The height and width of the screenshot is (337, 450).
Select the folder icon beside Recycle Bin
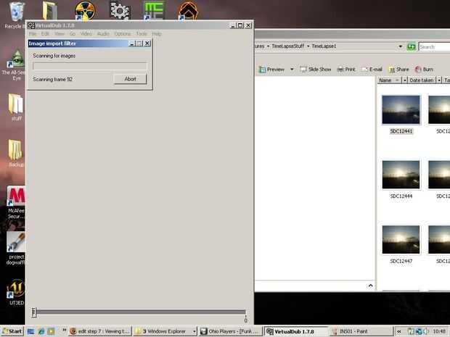tap(50, 11)
